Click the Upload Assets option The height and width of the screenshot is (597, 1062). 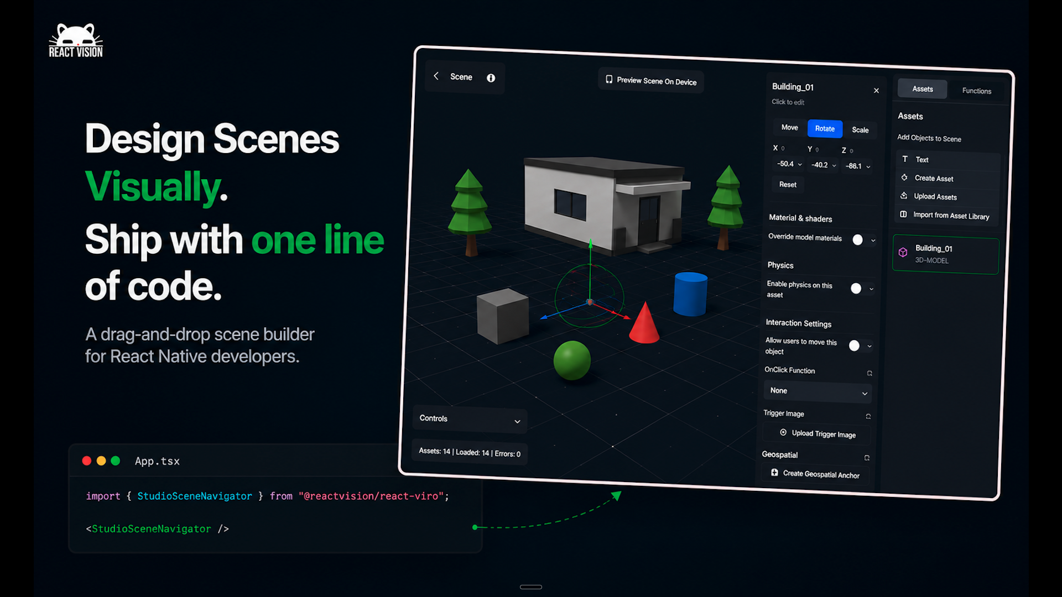click(947, 197)
